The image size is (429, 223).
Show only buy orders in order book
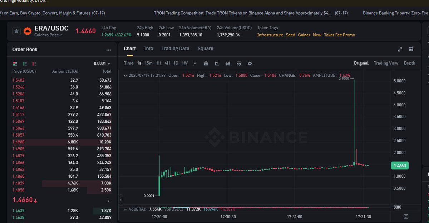click(x=25, y=64)
